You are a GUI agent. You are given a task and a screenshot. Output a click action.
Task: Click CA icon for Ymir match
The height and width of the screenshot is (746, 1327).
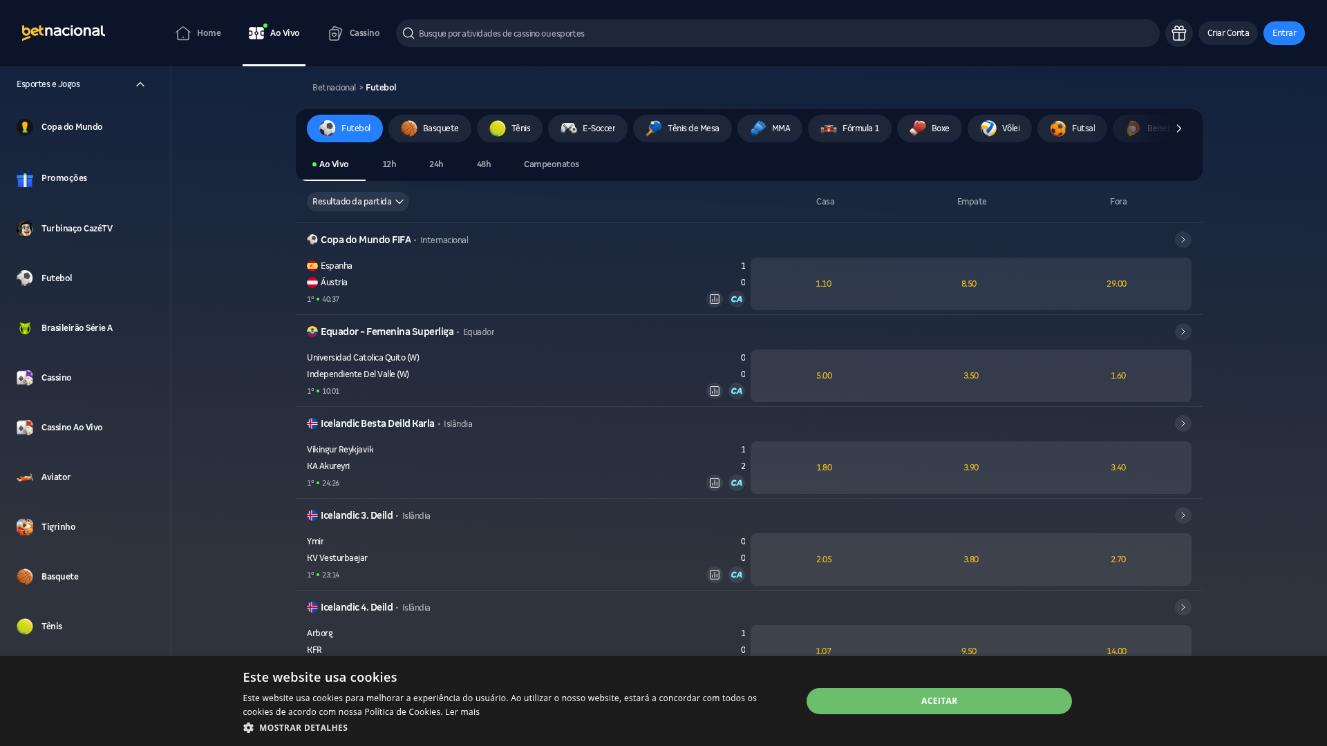[737, 575]
